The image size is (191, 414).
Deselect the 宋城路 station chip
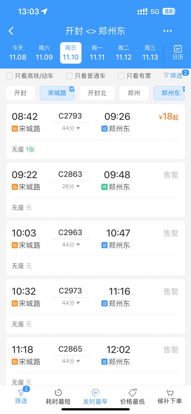click(57, 93)
